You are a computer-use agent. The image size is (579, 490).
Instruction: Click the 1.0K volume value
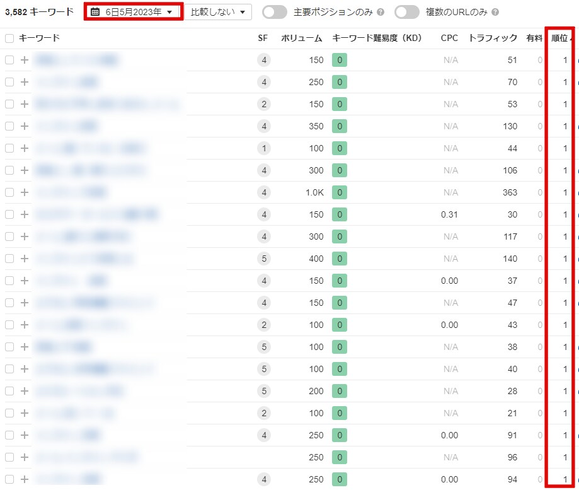tap(314, 192)
